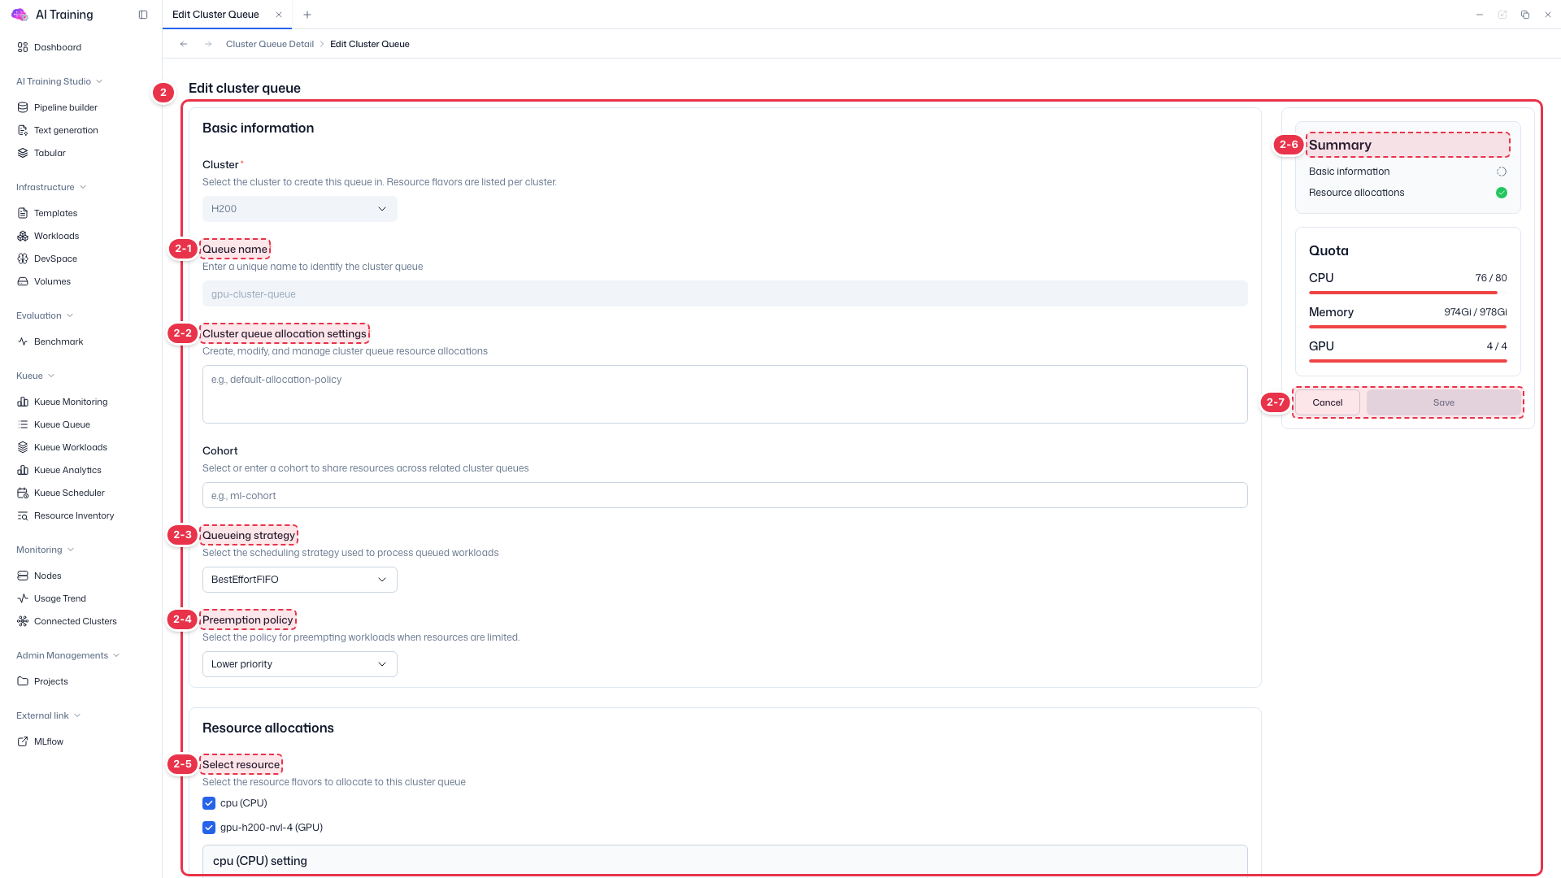This screenshot has width=1561, height=878.
Task: Open the Dashboard sidebar icon
Action: point(23,47)
